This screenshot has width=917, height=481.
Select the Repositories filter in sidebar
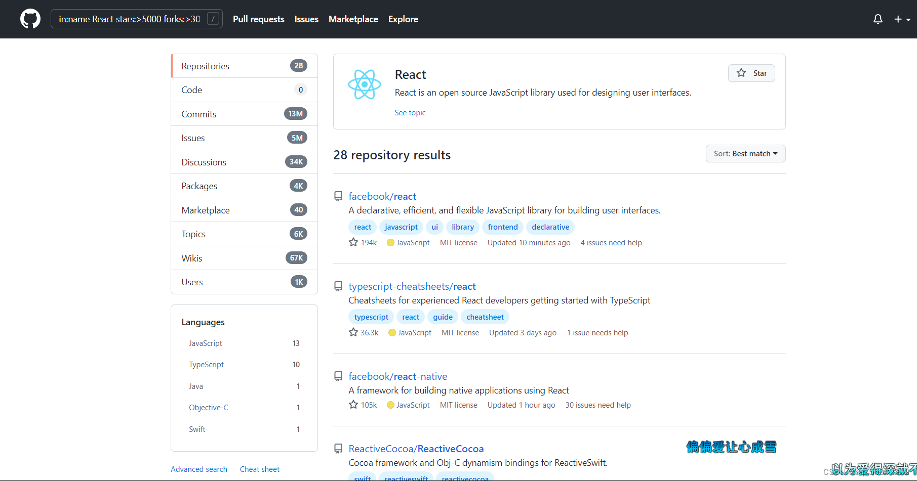tap(245, 66)
